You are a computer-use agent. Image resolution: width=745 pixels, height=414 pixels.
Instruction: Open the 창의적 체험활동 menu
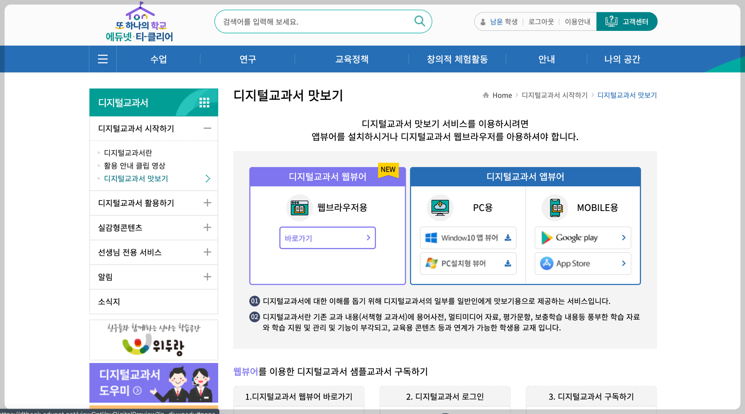tap(457, 59)
